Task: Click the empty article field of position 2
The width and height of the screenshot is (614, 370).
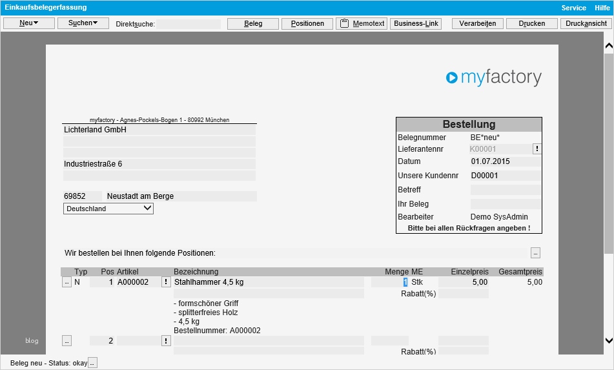Action: (x=139, y=341)
